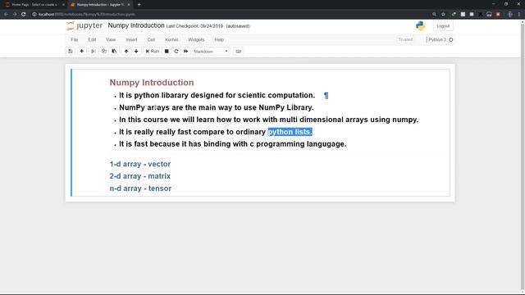Close the Home Page browser tab
The image size is (525, 295).
point(63,5)
